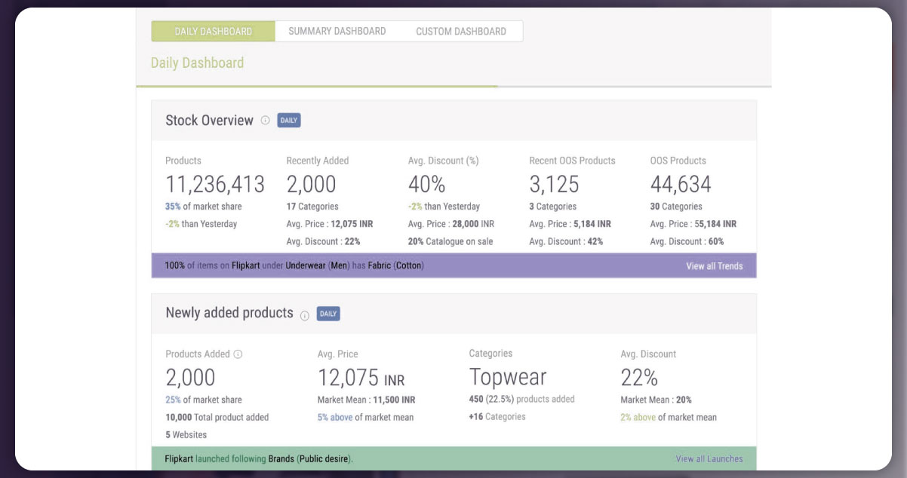Click the Recent OOS Products column label

(573, 161)
